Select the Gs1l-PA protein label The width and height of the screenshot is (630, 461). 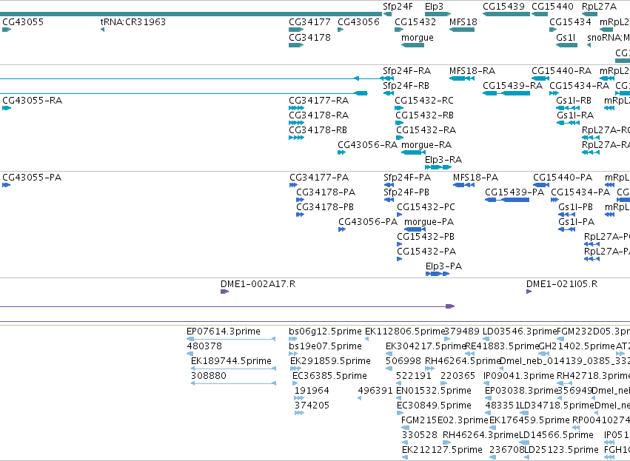pyautogui.click(x=576, y=222)
